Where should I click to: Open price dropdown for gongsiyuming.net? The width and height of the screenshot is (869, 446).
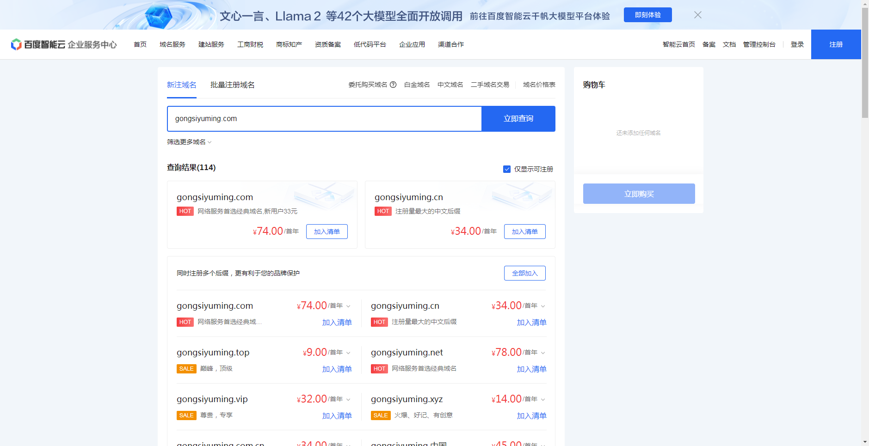543,352
